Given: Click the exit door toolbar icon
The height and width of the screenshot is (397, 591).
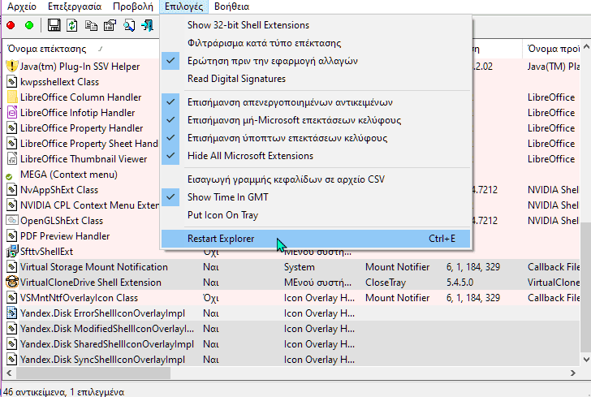Looking at the screenshot, I should 148,25.
